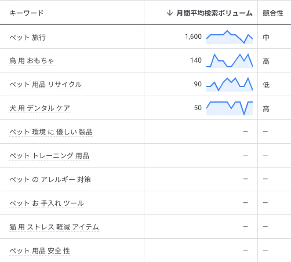Screen dimensions: 291x262
Task: Open trend sparkline for ペット 旅行
Action: 230,37
